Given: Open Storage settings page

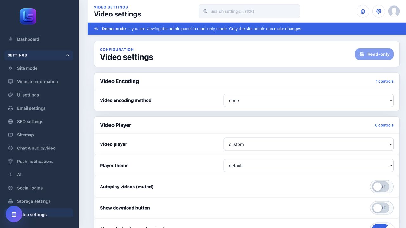Looking at the screenshot, I should coord(39,201).
